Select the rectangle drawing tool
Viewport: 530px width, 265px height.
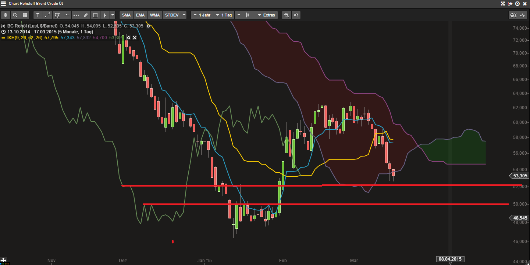coord(95,15)
